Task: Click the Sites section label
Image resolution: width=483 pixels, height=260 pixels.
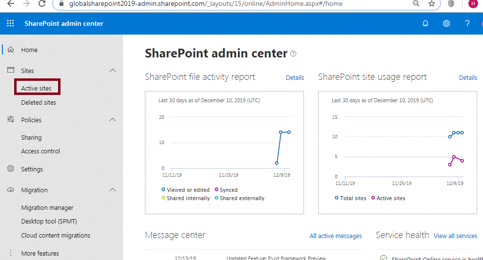Action: tap(27, 71)
